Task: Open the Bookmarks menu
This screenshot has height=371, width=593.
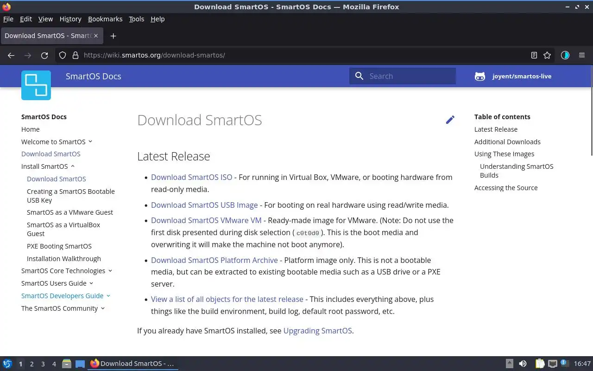Action: click(x=105, y=19)
